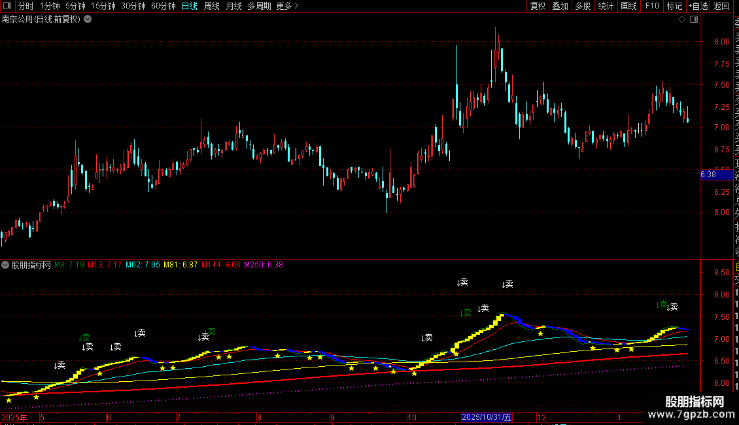The image size is (739, 425).
Task: Expand the 南京公用 chart title dropdown
Action: coord(88,19)
